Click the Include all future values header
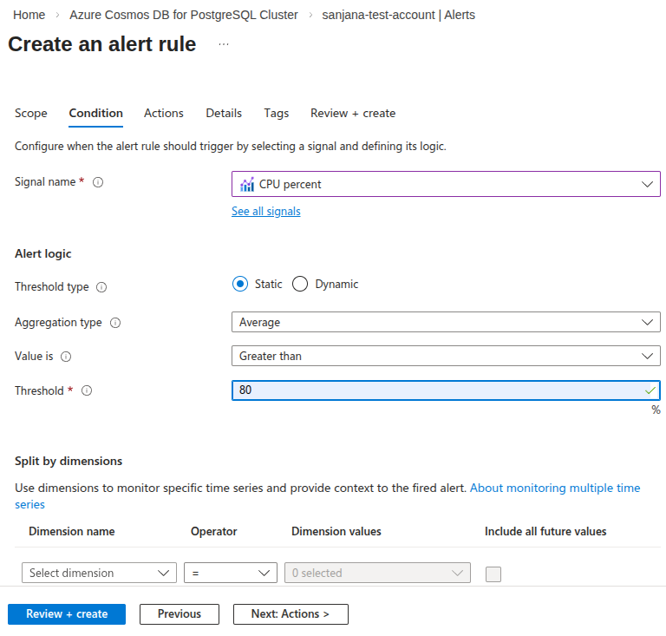 point(545,532)
